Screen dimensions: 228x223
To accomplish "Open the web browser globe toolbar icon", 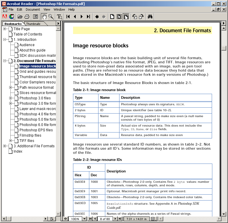I will click(x=12, y=17).
